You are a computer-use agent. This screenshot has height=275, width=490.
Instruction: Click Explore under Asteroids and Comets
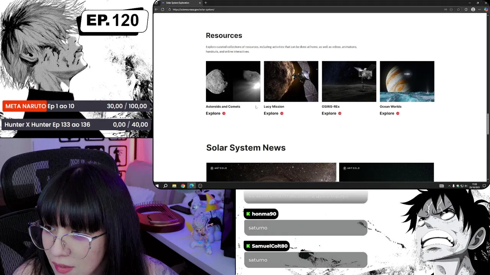(x=216, y=113)
